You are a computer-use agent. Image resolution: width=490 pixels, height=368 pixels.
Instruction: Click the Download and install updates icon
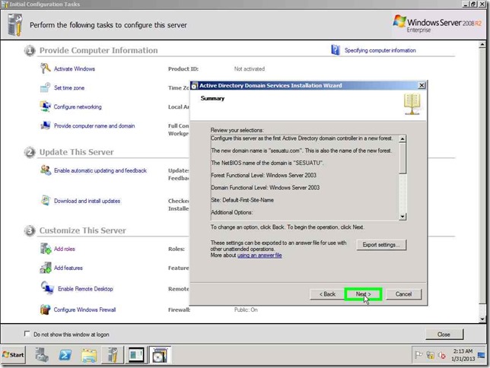click(x=46, y=201)
